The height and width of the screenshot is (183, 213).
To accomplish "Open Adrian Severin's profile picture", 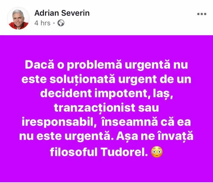I will (18, 18).
